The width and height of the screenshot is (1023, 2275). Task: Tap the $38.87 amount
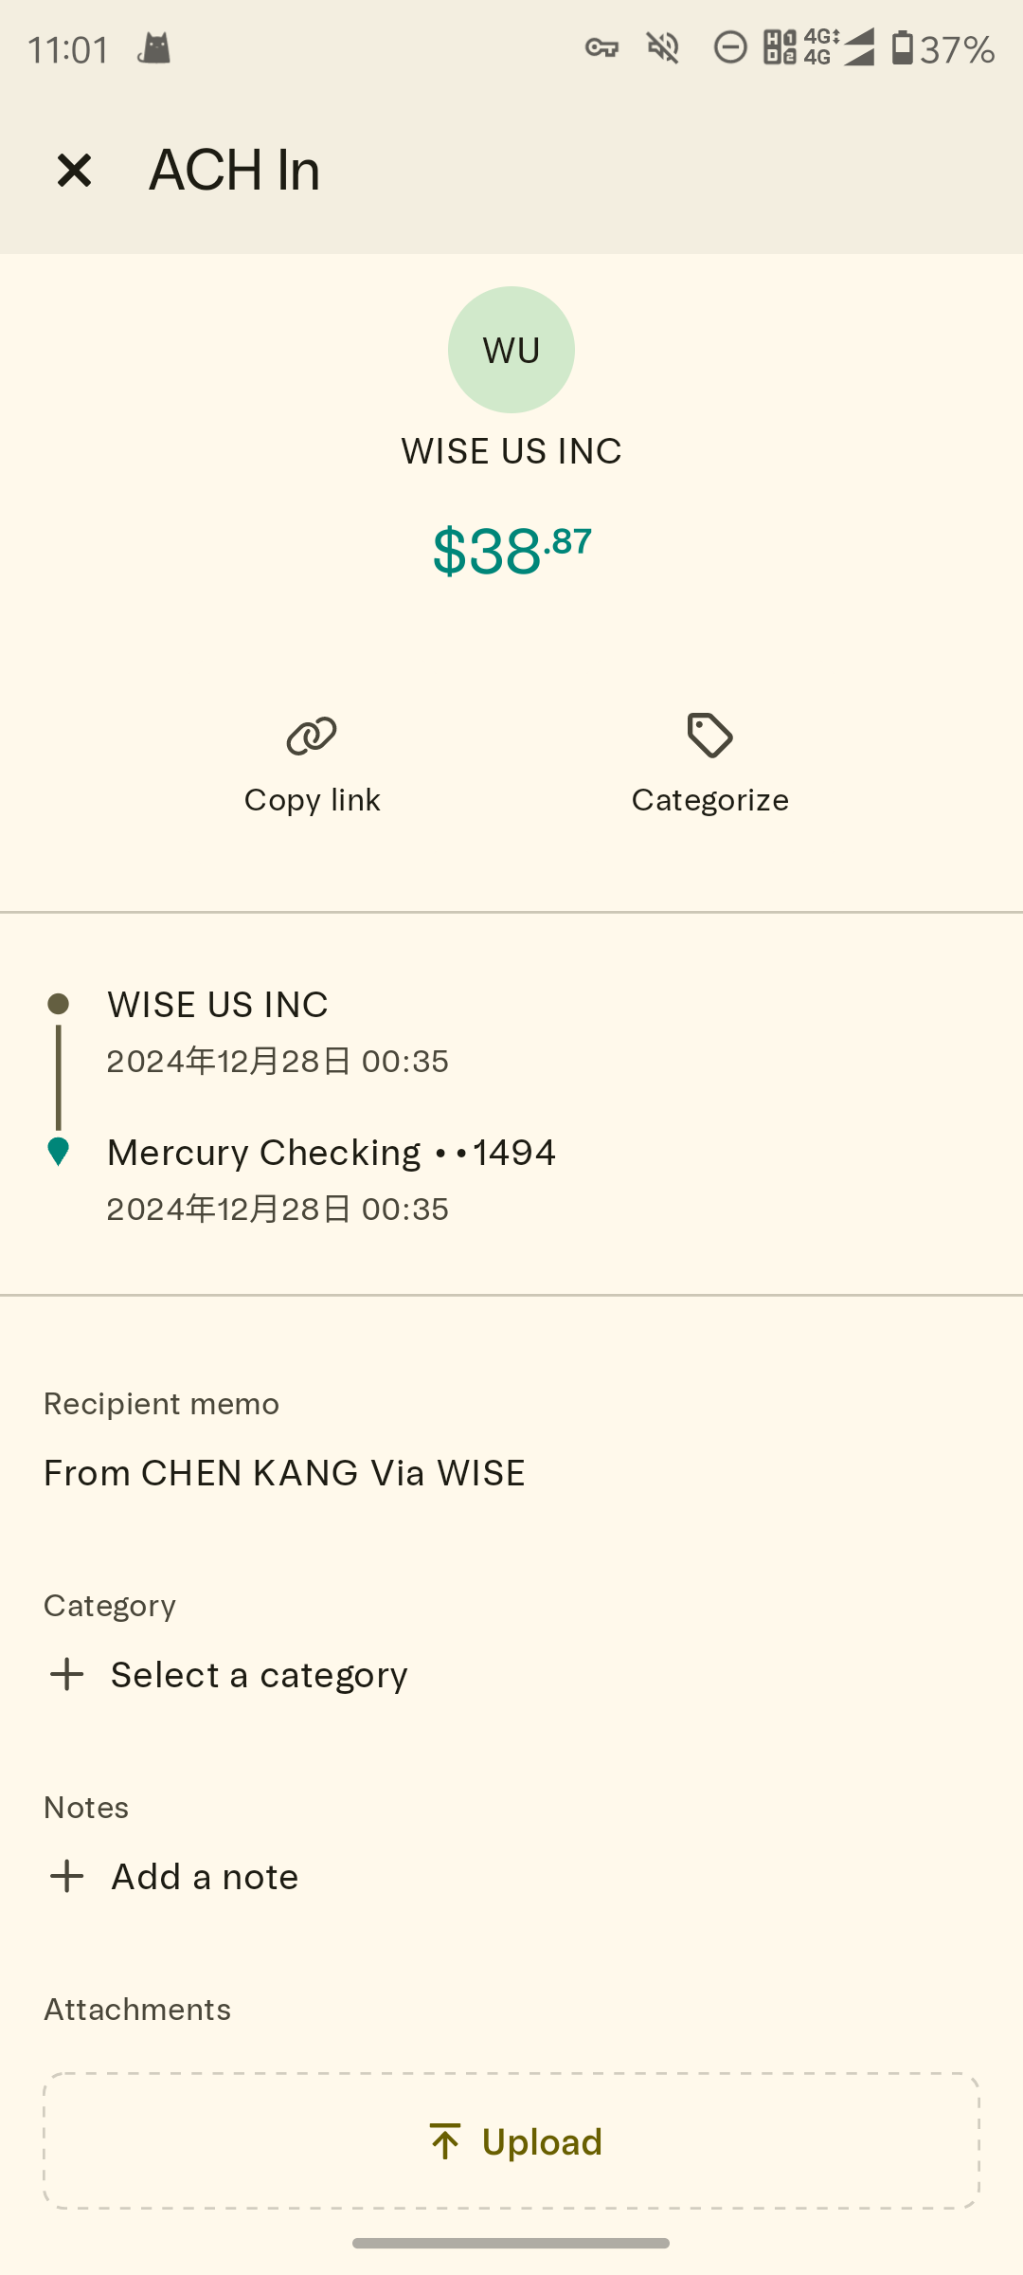coord(511,551)
